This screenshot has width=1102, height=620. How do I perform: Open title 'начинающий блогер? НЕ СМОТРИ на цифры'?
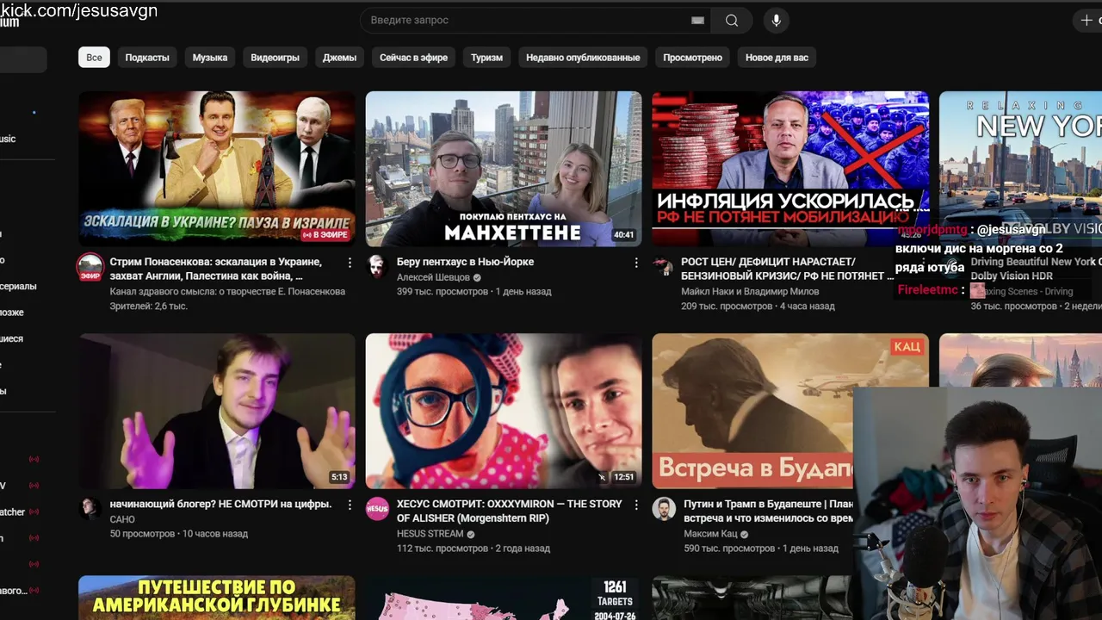point(220,504)
